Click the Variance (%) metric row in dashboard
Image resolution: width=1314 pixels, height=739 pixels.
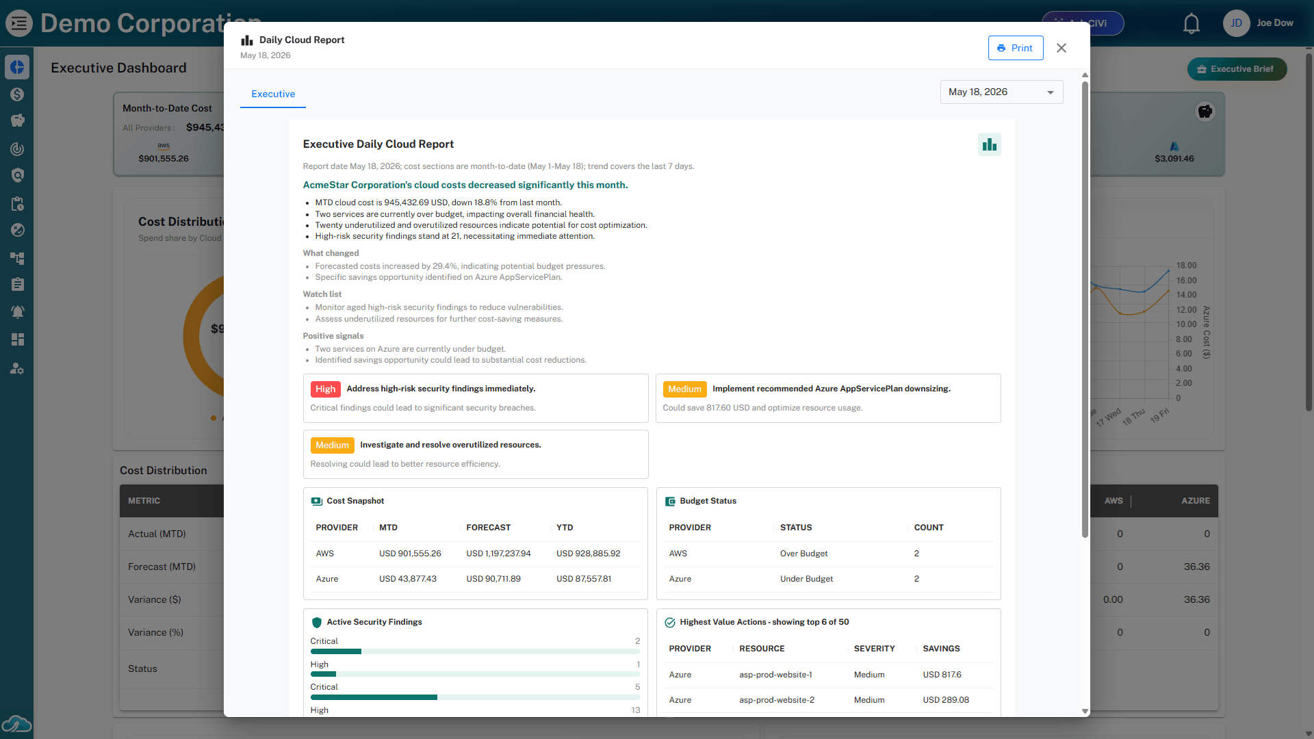click(x=172, y=633)
